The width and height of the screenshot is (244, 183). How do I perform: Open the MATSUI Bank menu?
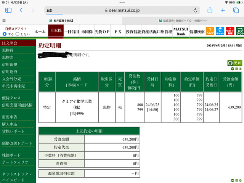[181, 32]
